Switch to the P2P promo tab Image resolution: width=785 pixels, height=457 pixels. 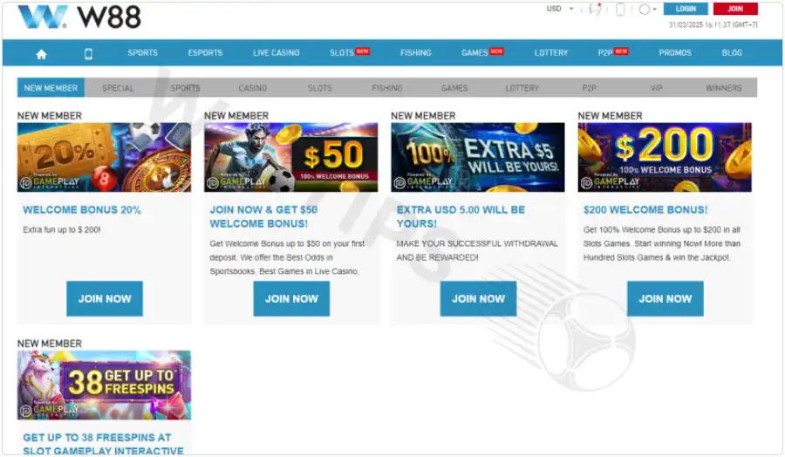pyautogui.click(x=590, y=87)
